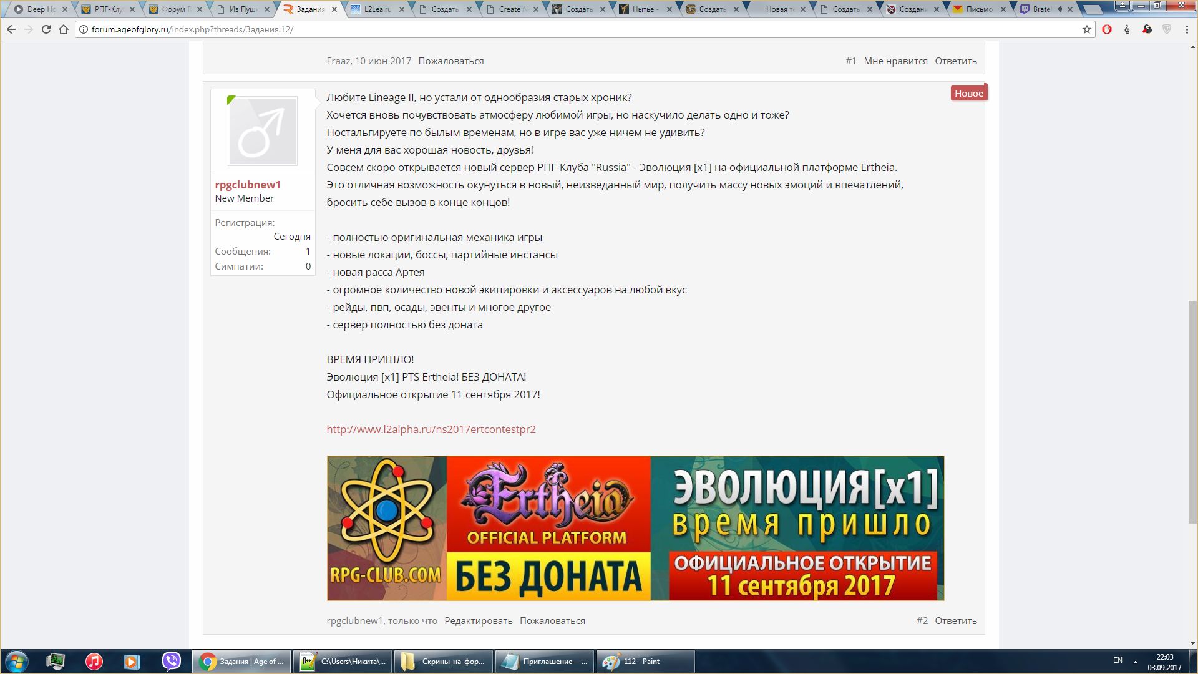Reload the forum page
Screen dimensions: 1198x674
tap(46, 29)
